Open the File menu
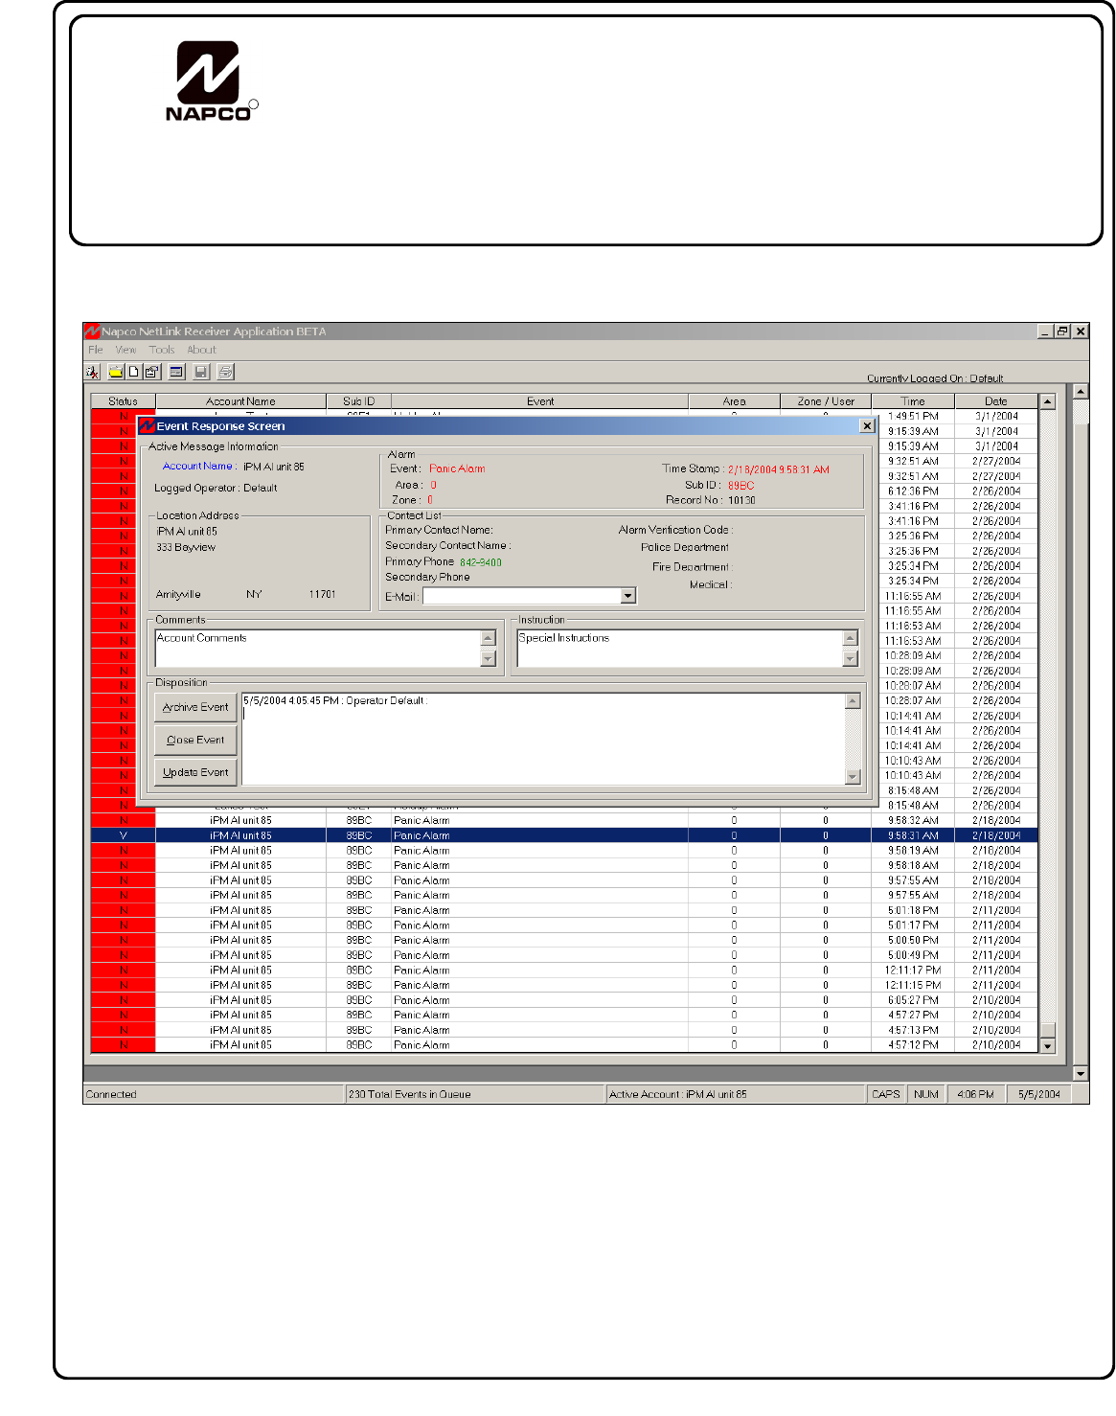 pos(96,350)
